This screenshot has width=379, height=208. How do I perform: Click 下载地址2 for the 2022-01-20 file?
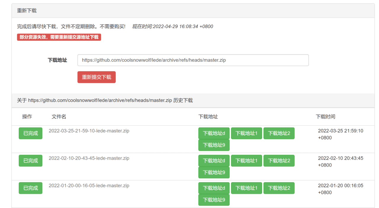(x=279, y=188)
